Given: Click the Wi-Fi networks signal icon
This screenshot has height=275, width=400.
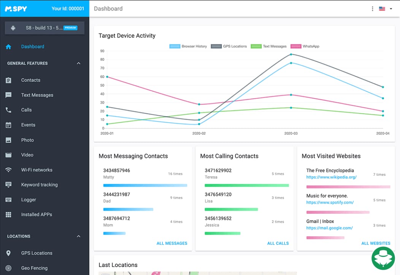Looking at the screenshot, I should tap(8, 170).
